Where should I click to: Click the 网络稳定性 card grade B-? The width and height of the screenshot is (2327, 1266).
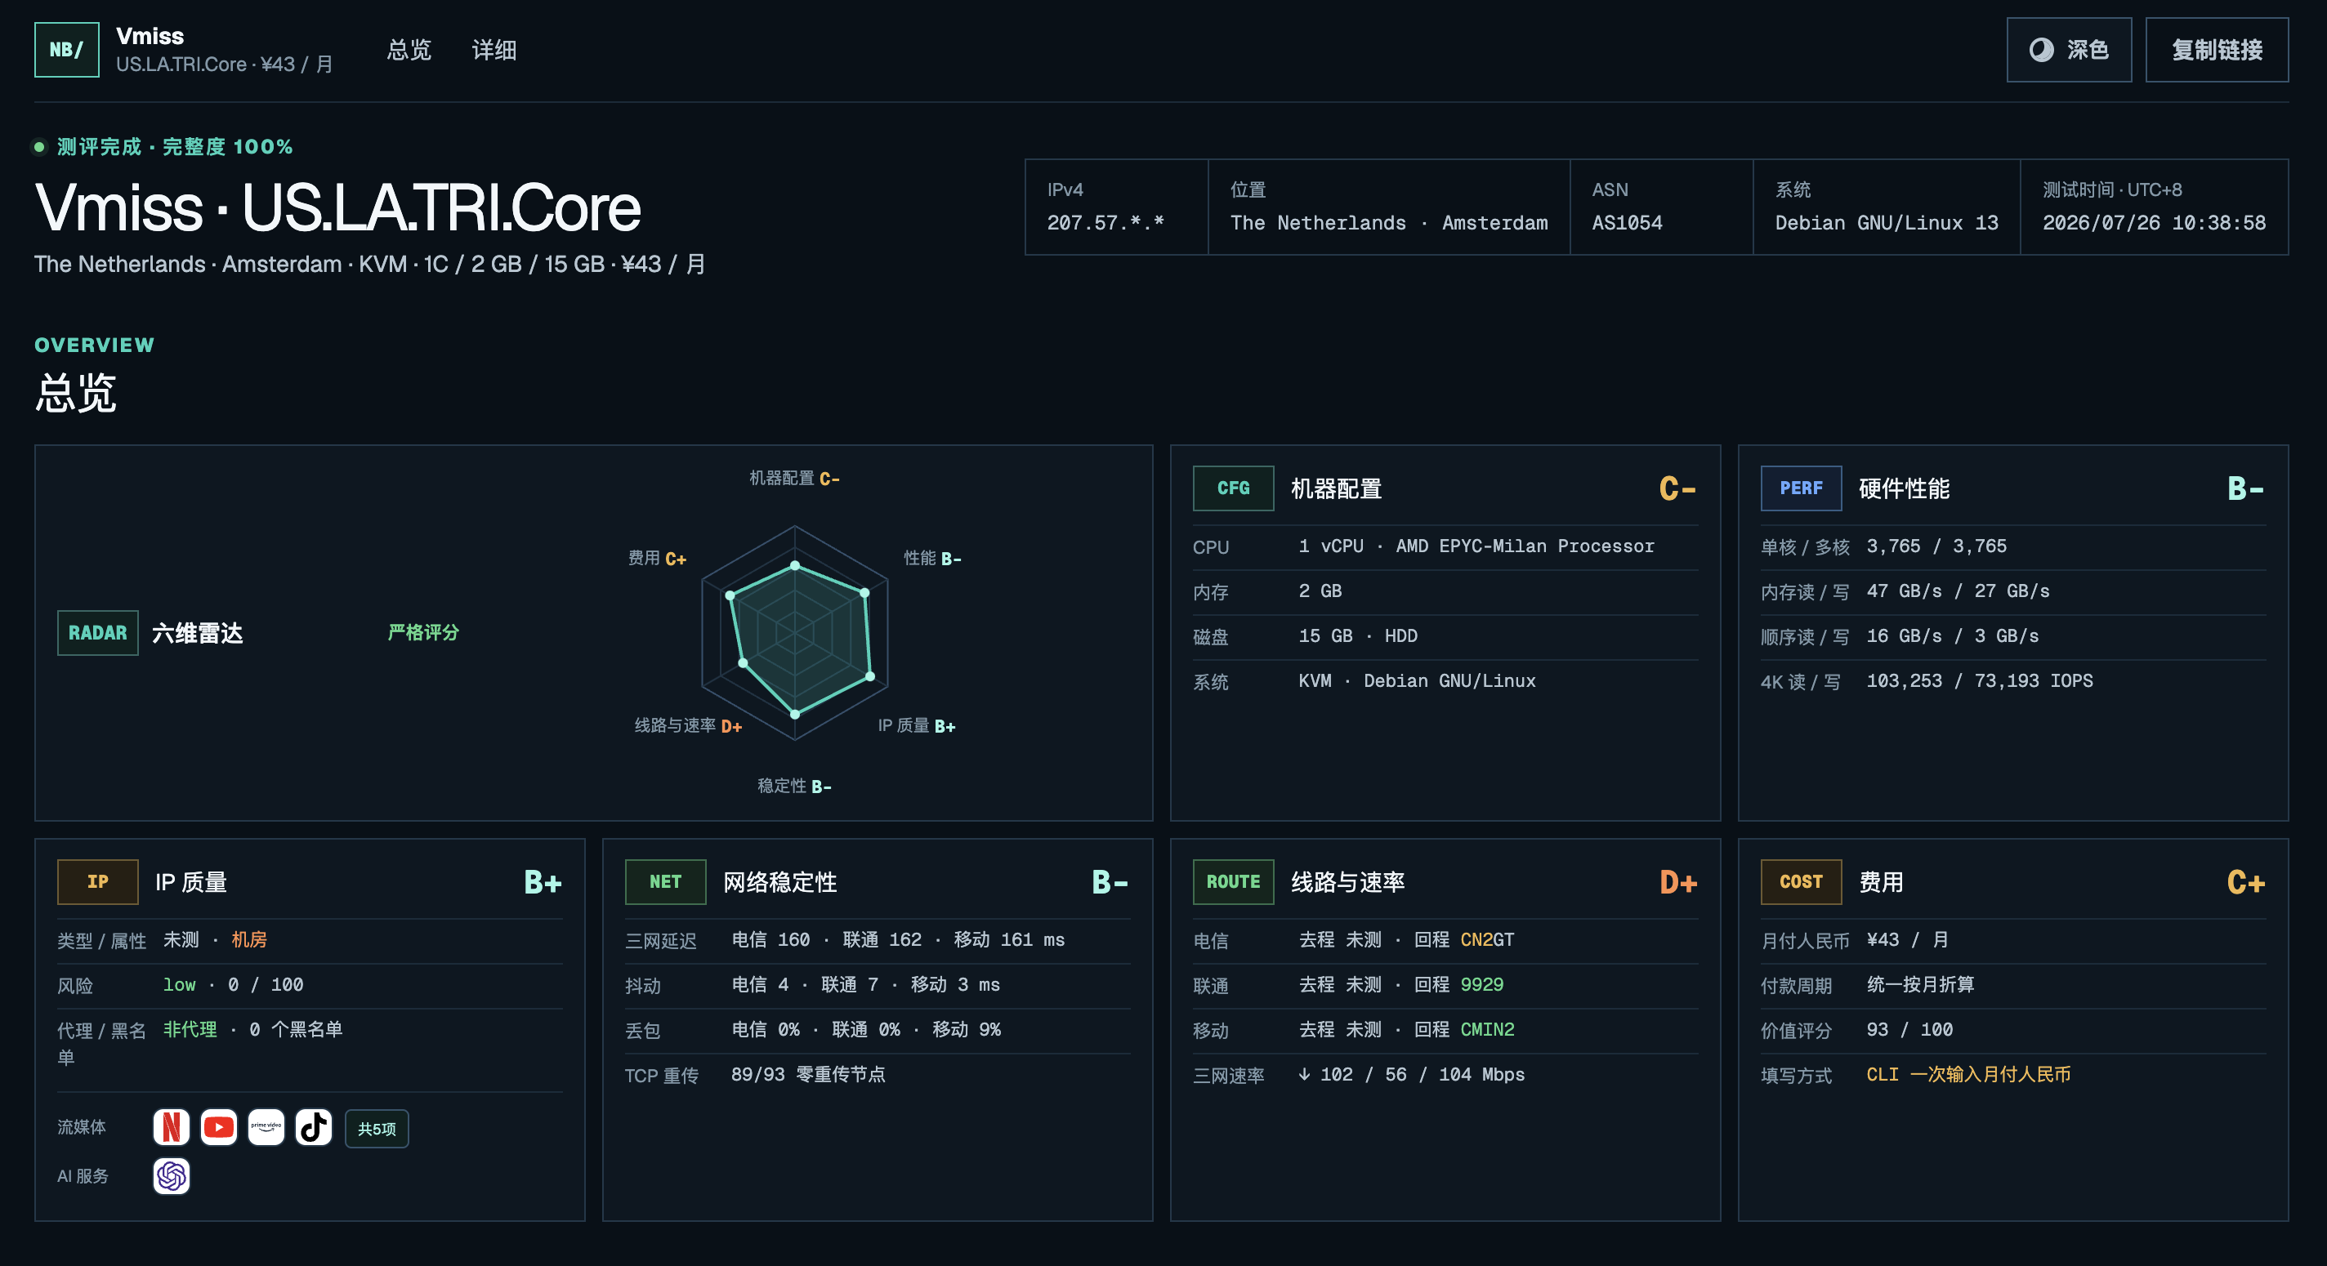click(x=1110, y=882)
